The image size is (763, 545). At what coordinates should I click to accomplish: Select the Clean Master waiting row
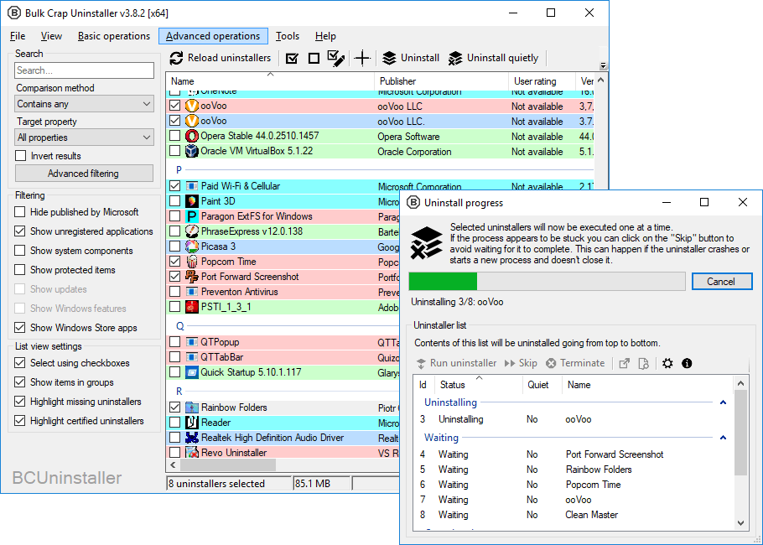pos(572,515)
